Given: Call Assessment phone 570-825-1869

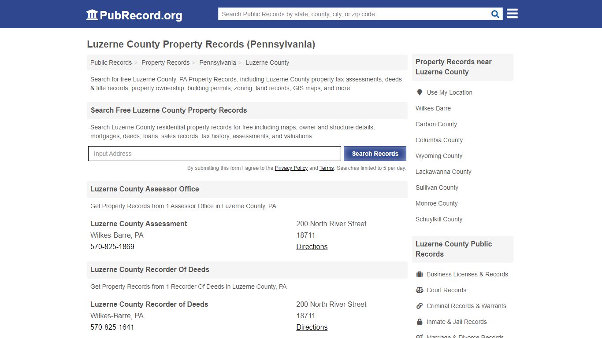Looking at the screenshot, I should tap(112, 246).
